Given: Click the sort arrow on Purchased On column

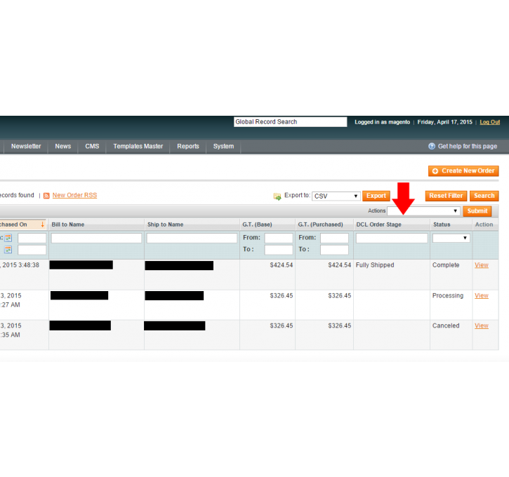Looking at the screenshot, I should point(42,224).
